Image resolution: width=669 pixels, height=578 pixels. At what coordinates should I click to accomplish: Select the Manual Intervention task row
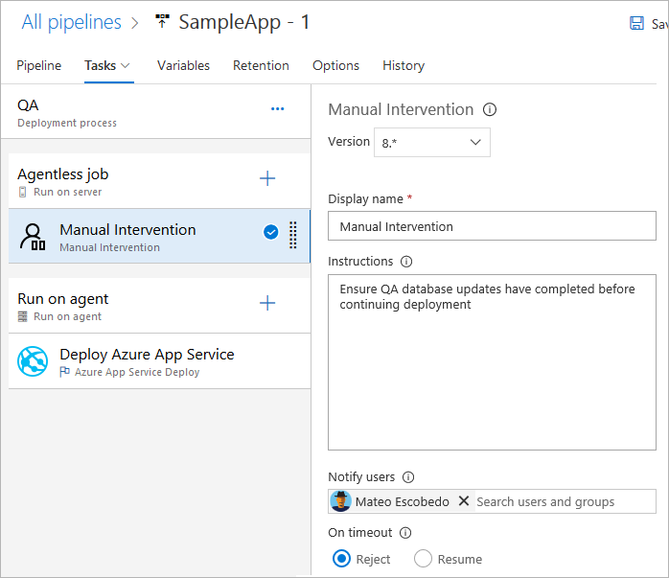click(159, 237)
